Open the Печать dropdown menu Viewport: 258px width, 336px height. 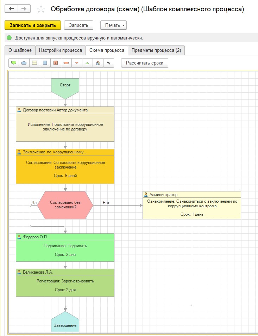113,25
